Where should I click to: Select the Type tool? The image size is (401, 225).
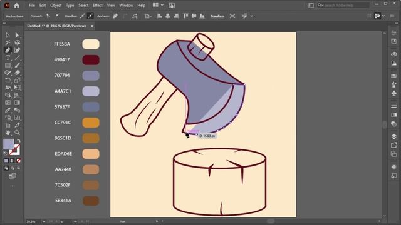tap(8, 57)
